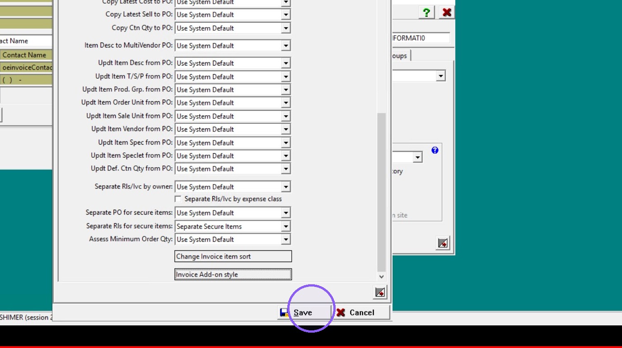The height and width of the screenshot is (348, 622).
Task: Expand Updt Item Prod. Grp. from PO dropdown
Action: coord(285,89)
